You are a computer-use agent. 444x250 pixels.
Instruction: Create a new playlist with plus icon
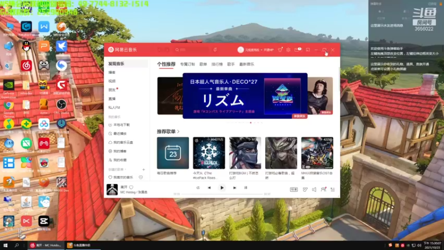(x=144, y=169)
